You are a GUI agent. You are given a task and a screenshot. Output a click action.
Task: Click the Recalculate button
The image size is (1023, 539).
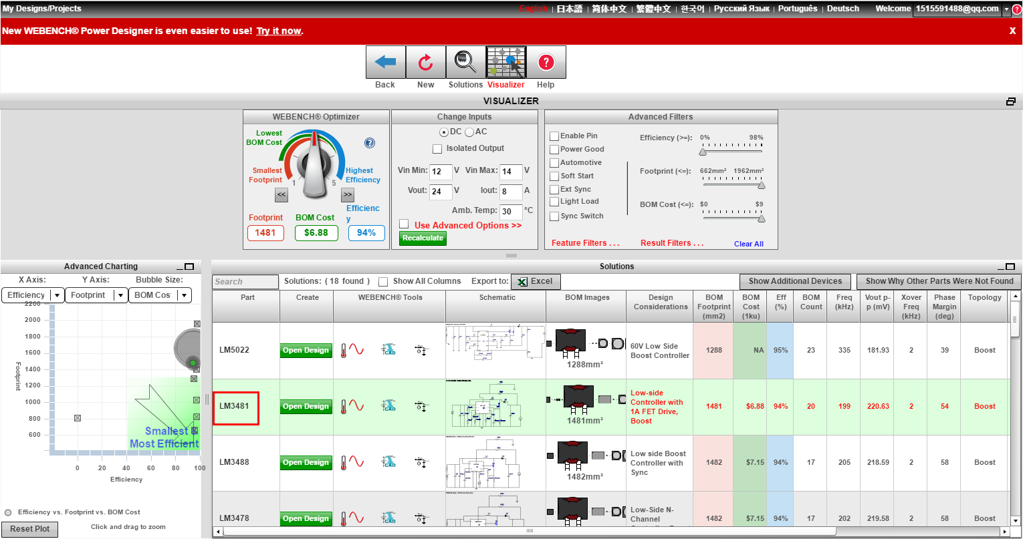(x=423, y=238)
